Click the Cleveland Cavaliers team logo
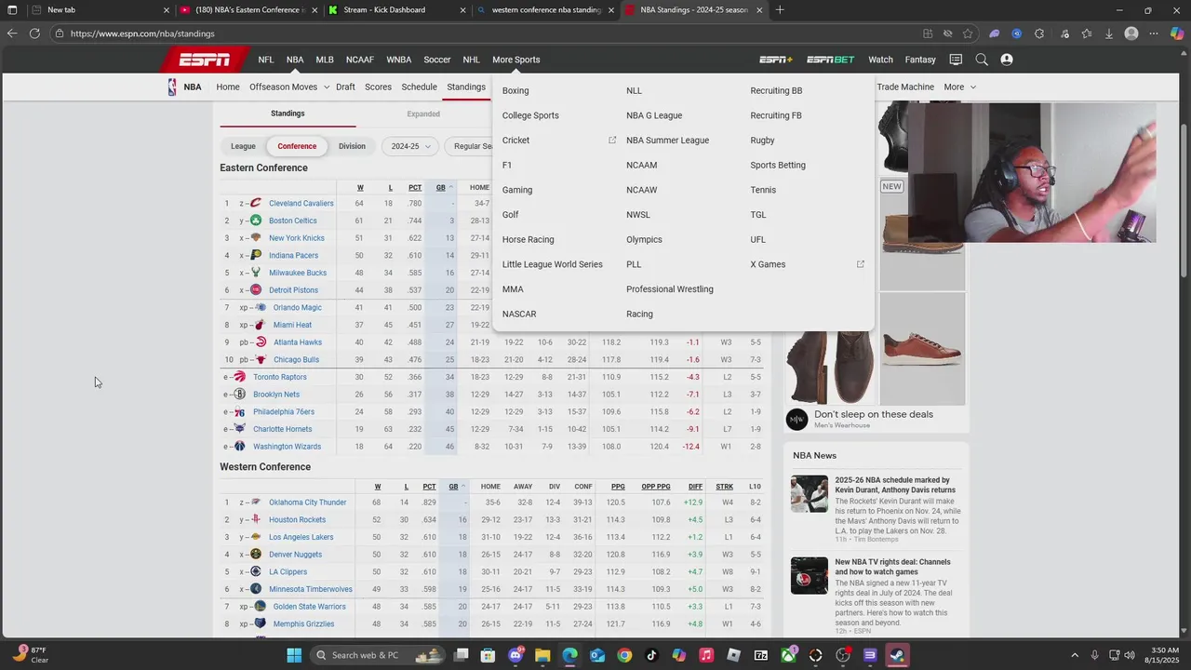Image resolution: width=1191 pixels, height=670 pixels. 256,203
